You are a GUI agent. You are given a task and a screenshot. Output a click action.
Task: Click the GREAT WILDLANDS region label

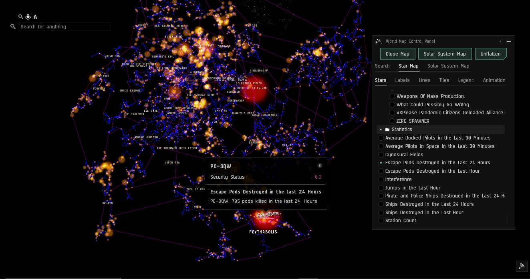tap(265, 115)
